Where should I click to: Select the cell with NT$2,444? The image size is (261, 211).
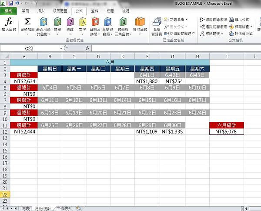(x=24, y=131)
